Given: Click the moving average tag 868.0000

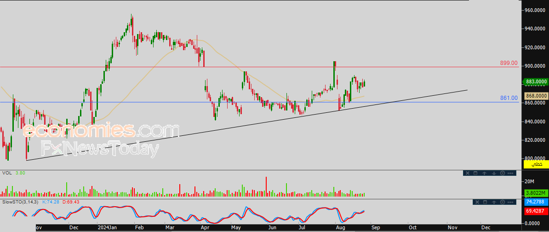Looking at the screenshot, I should tap(536, 96).
